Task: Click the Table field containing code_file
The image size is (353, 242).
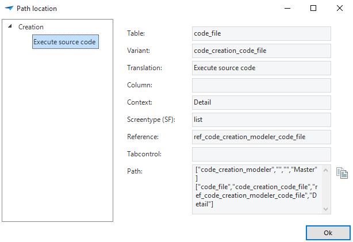Action: coord(261,33)
